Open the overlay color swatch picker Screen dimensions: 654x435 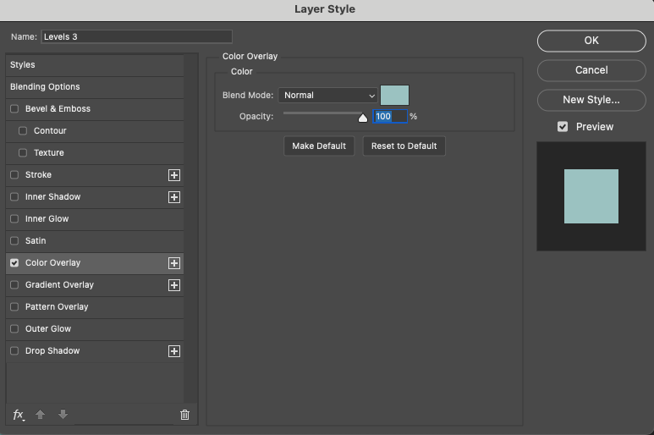[x=394, y=96]
